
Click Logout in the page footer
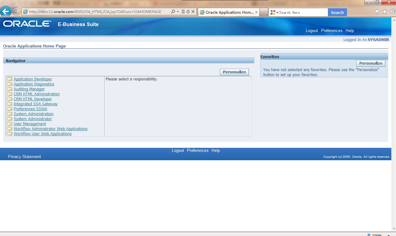click(178, 150)
